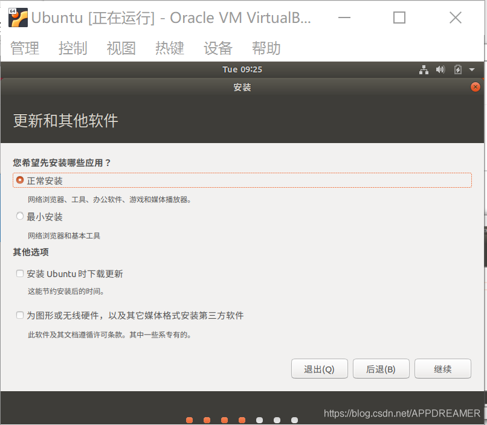The height and width of the screenshot is (425, 487).
Task: Click the 网络浏览器、工具、办公软件 description text
Action: click(x=109, y=199)
